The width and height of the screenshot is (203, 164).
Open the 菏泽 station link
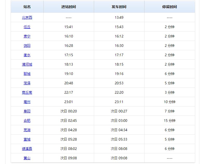click(x=27, y=83)
